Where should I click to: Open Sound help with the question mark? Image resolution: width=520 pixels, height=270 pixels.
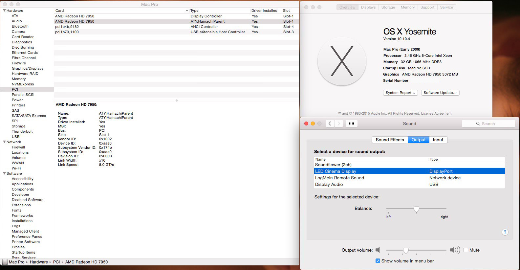[x=505, y=232]
